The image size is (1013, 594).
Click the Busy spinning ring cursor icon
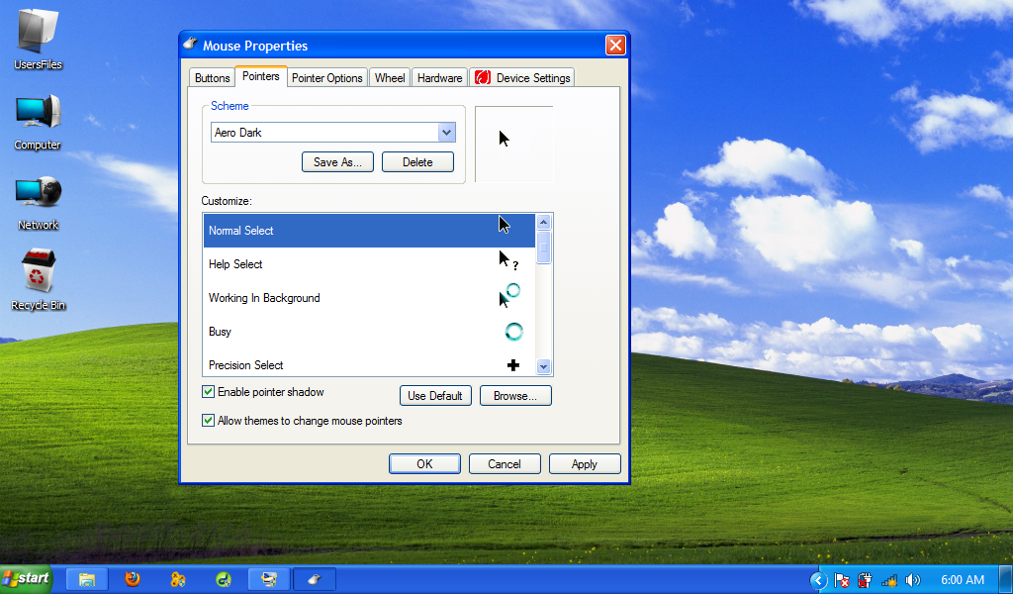pos(513,332)
